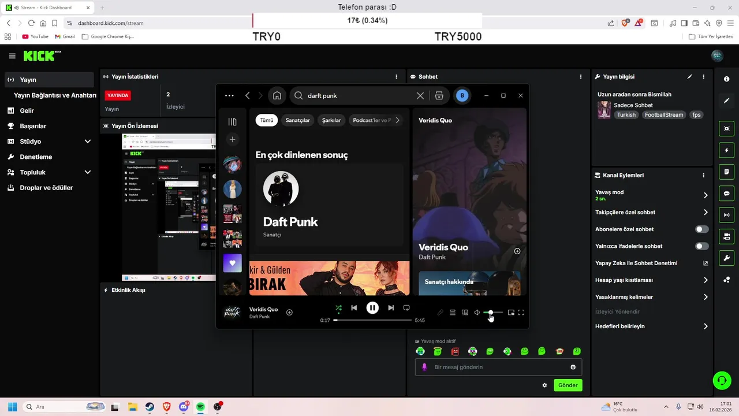
Task: Enter Spotify full screen view
Action: tap(521, 313)
